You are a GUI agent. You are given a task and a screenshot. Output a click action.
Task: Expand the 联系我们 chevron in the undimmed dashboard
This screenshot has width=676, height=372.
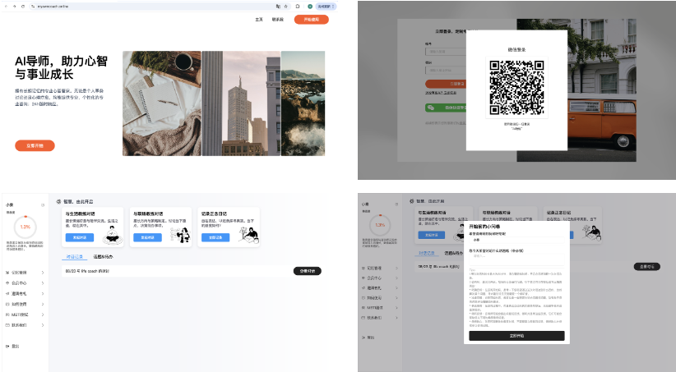click(43, 325)
